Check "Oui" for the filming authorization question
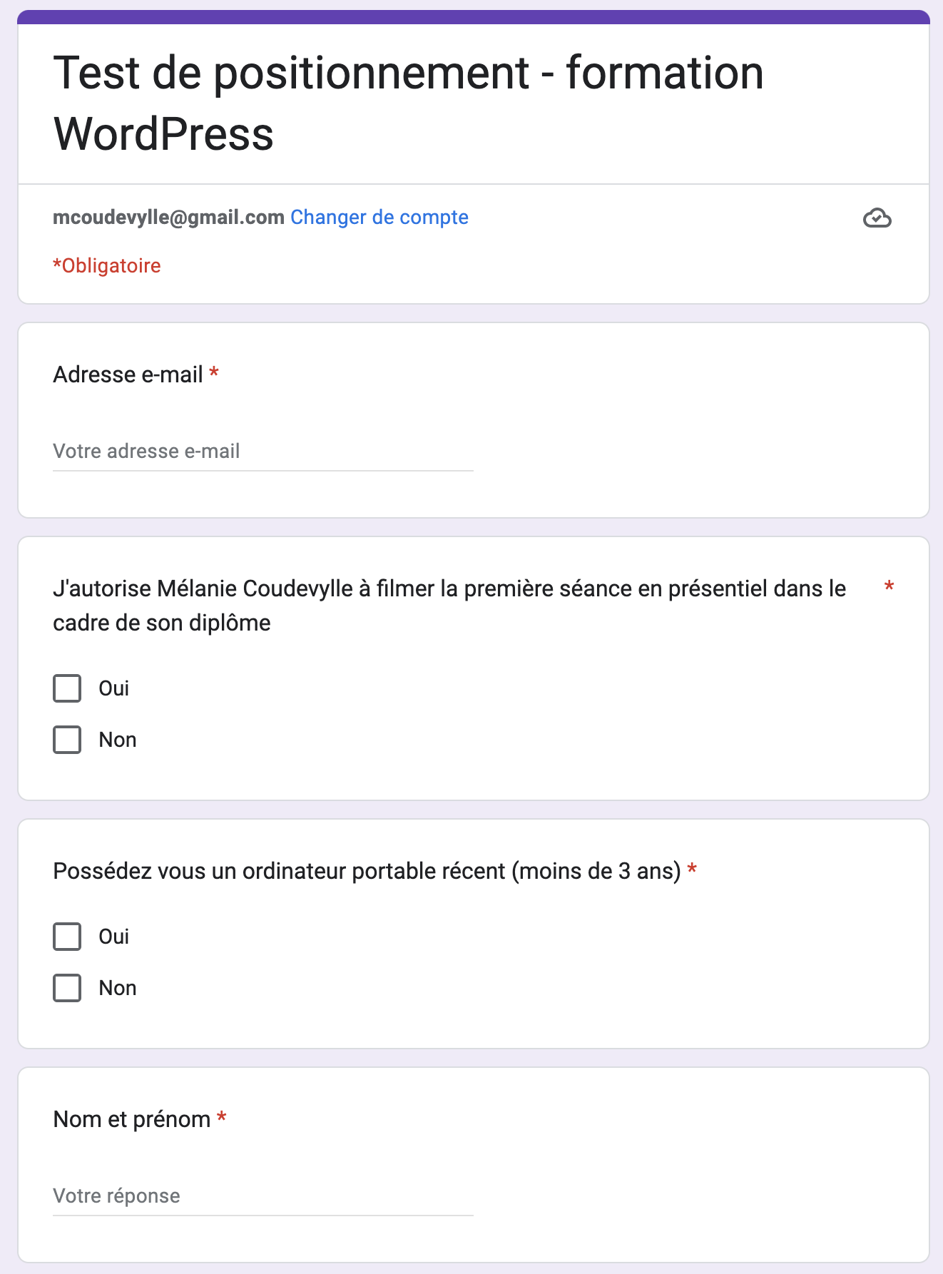The image size is (943, 1274). pos(67,688)
